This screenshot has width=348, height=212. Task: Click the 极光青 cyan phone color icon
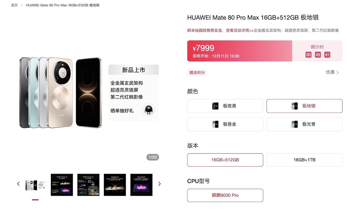click(294, 124)
